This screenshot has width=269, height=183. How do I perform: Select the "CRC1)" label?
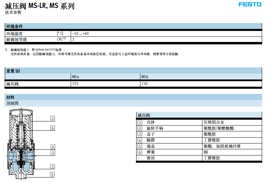[x=61, y=39]
